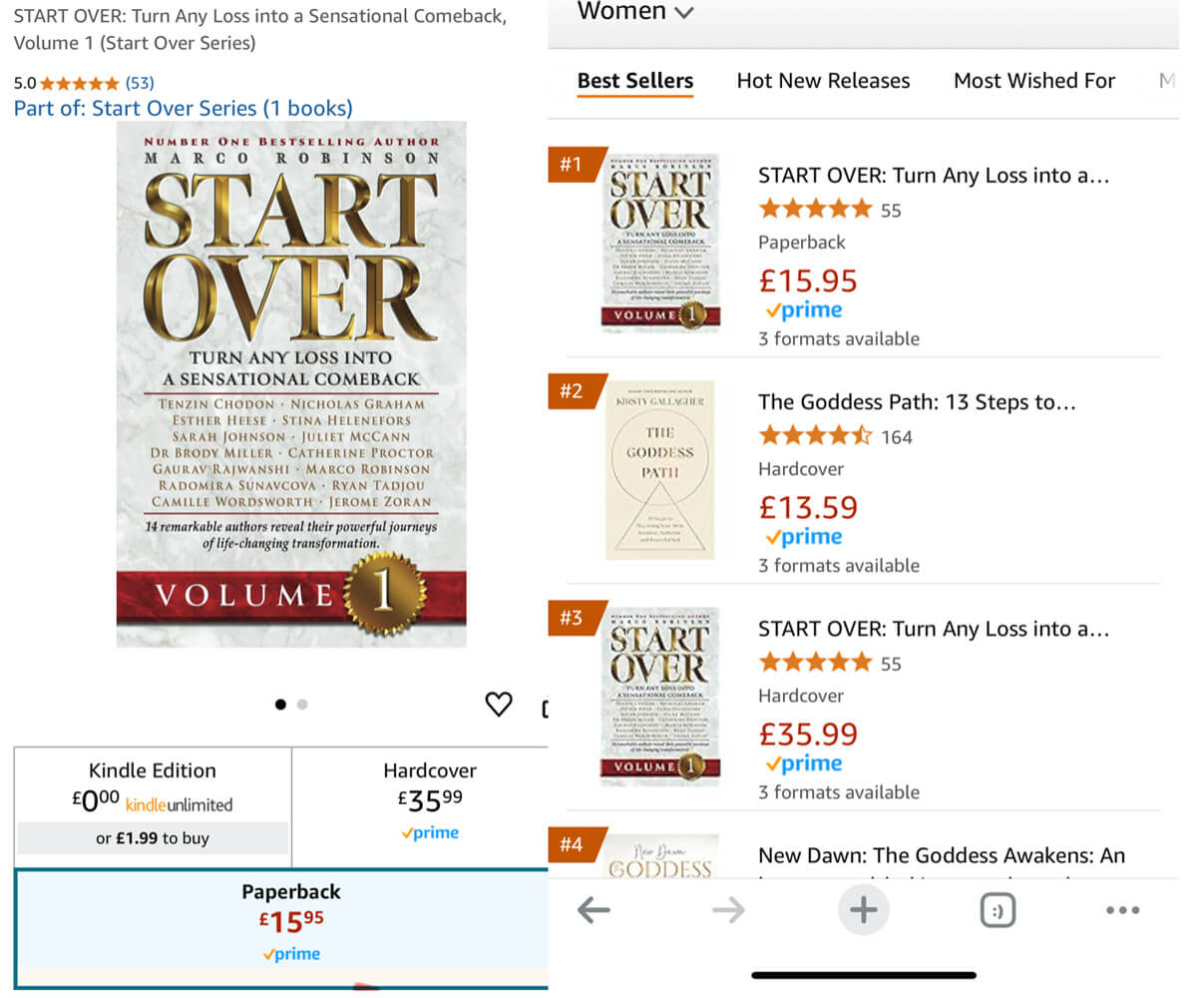Screen dimensions: 1197x998
Task: Expand the Women category dropdown
Action: 634,12
